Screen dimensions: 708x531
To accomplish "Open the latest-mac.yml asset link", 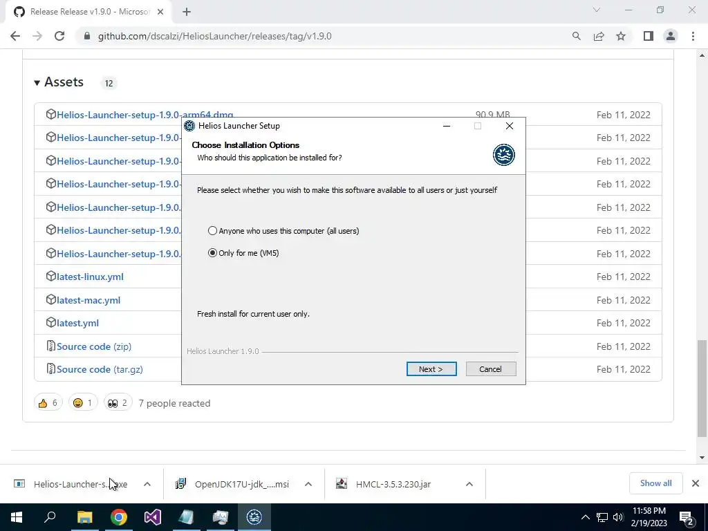I will coord(88,300).
